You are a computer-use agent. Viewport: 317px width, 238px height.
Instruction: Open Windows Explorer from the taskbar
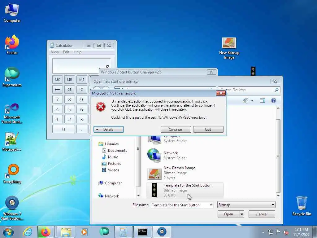[x=66, y=232]
